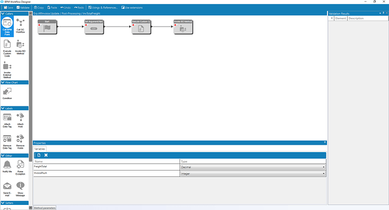The width and height of the screenshot is (389, 210).
Task: Click the Save button
Action: (8, 8)
